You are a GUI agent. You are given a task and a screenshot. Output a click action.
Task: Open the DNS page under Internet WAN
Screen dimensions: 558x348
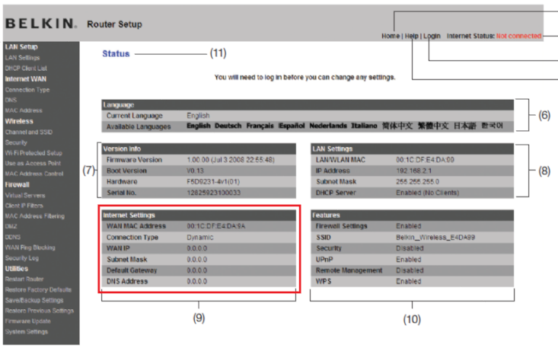coord(11,100)
